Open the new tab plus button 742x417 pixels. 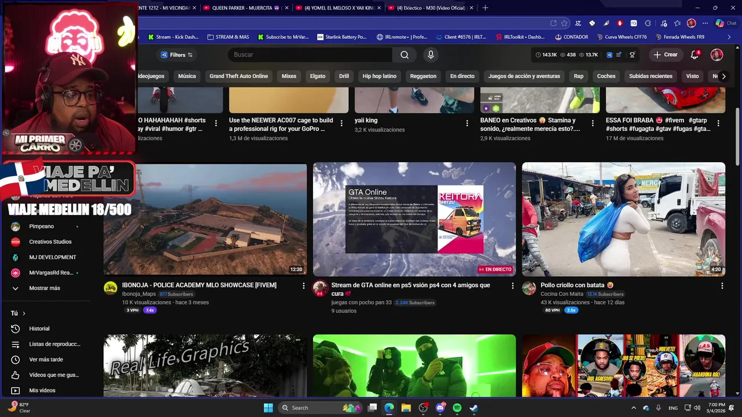tap(485, 8)
